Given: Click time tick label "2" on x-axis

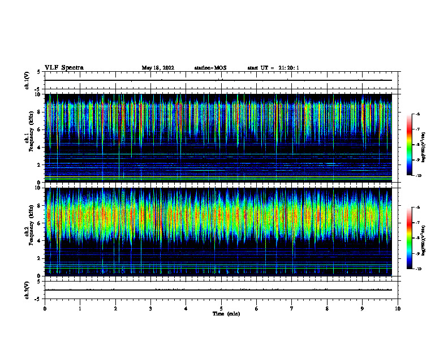Looking at the screenshot, I should [x=115, y=309].
